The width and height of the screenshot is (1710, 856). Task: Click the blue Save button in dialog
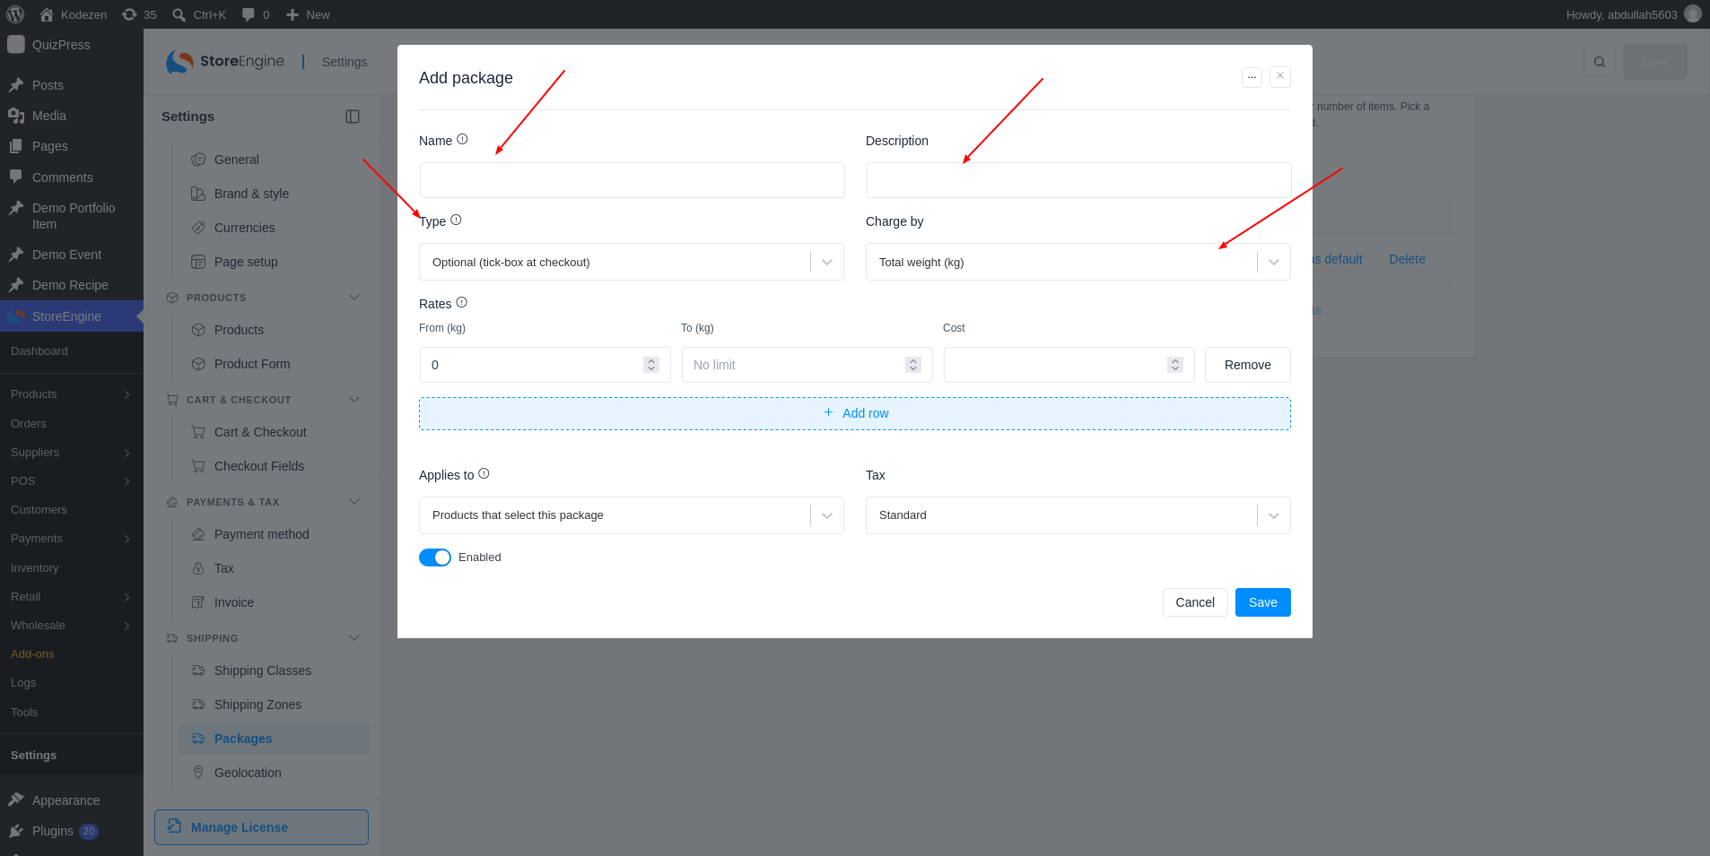1263,602
